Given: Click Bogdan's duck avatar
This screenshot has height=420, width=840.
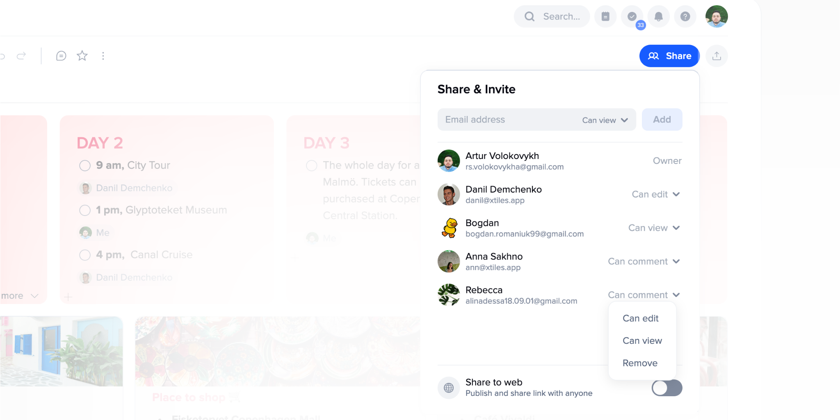Looking at the screenshot, I should coord(449,228).
